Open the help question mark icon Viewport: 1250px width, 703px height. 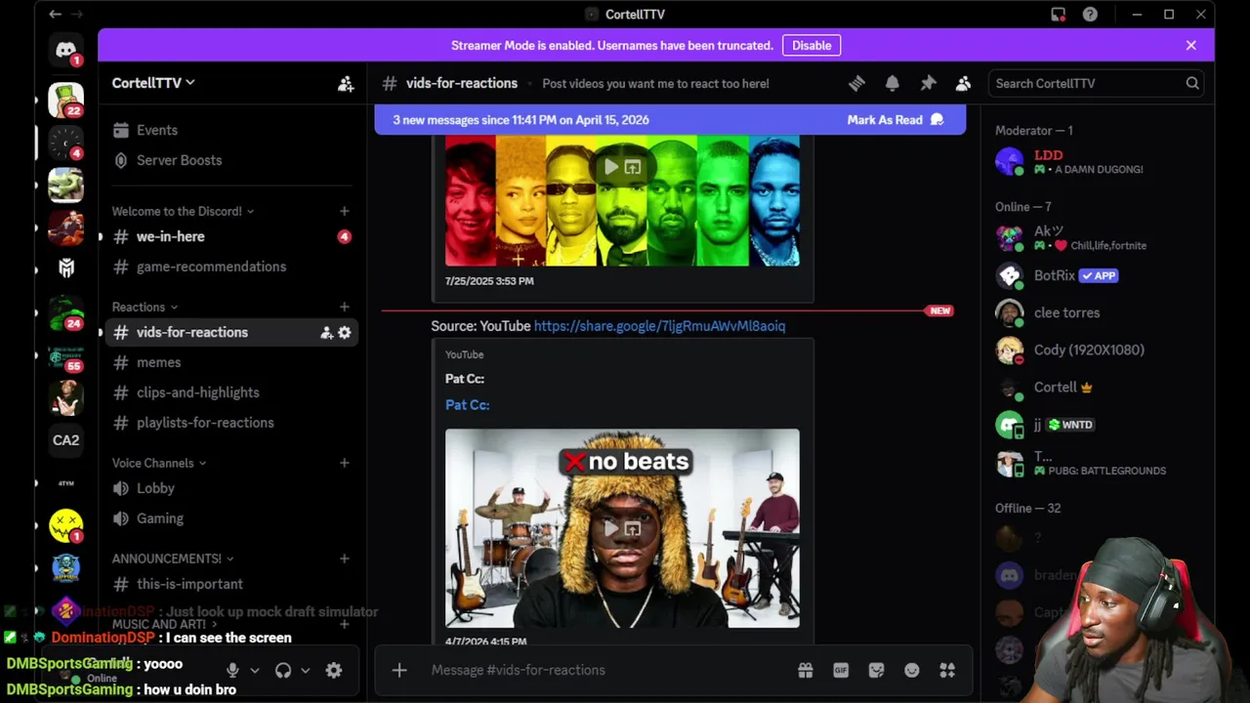(x=1090, y=15)
